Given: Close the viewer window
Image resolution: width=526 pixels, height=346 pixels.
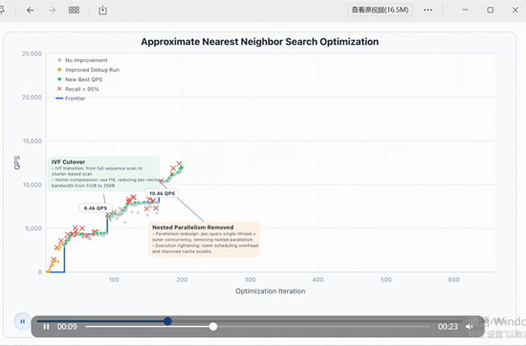Looking at the screenshot, I should [515, 11].
